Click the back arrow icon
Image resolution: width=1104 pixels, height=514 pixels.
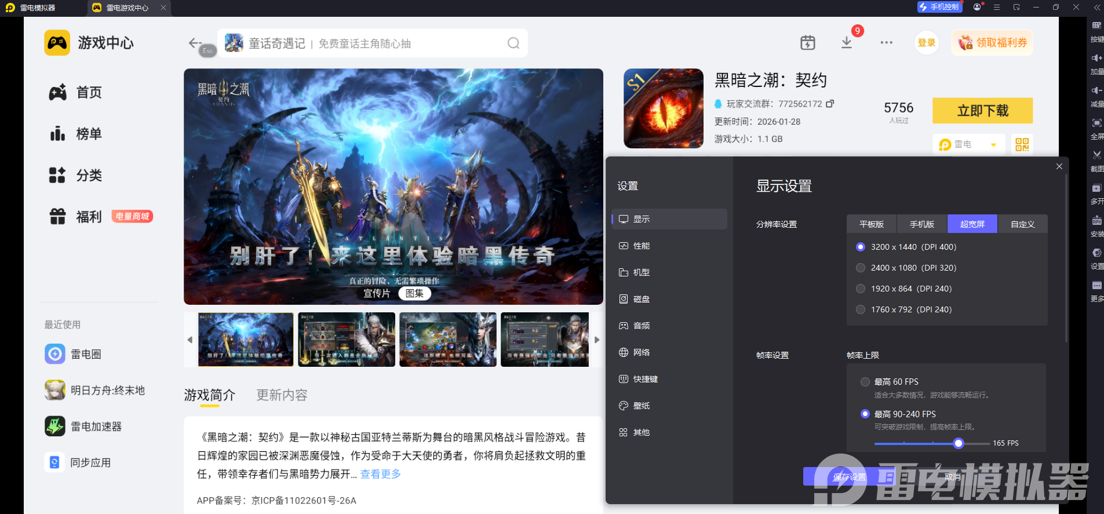[x=194, y=43]
